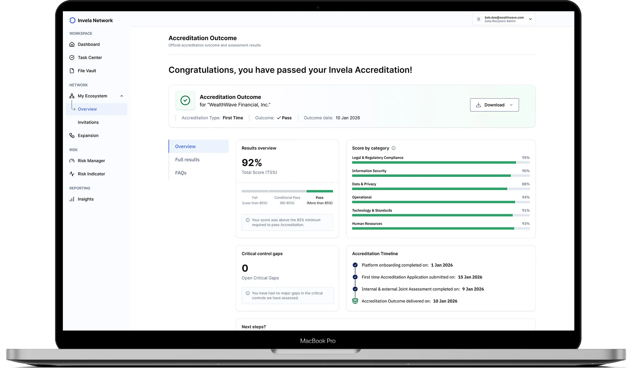Select the Overview tab in results
This screenshot has height=369, width=632.
pos(198,146)
